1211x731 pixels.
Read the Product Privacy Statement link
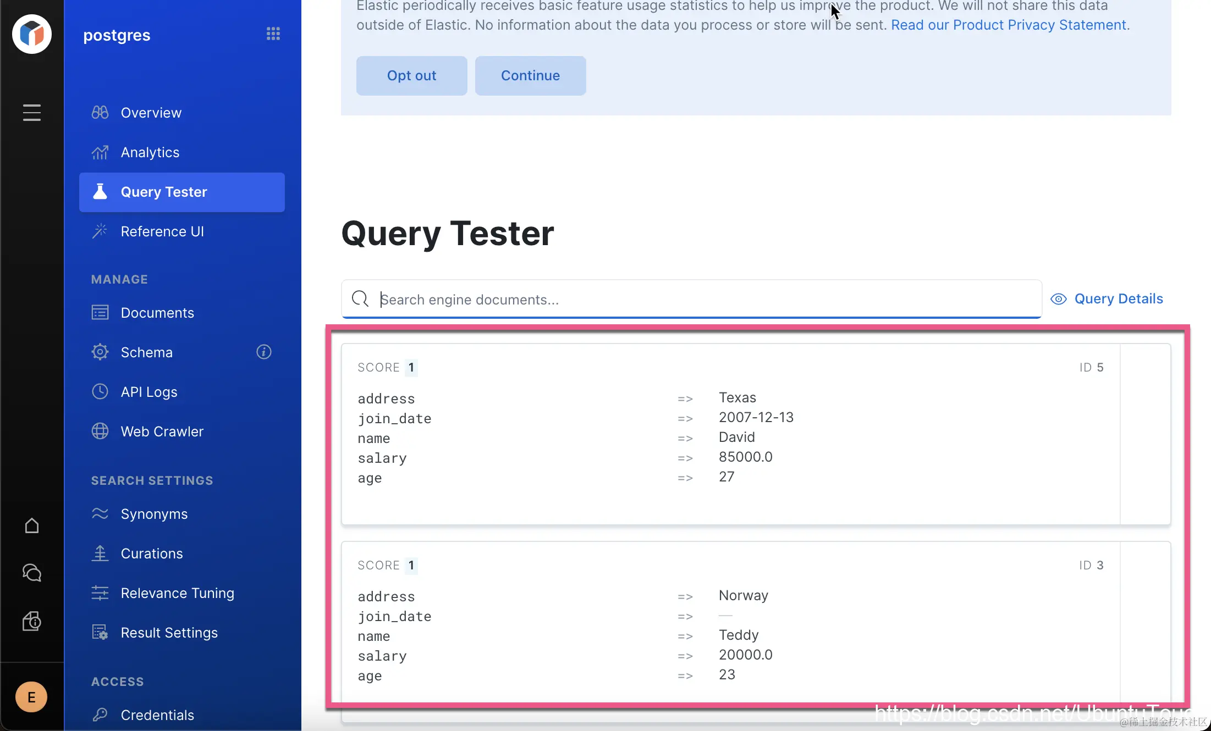(1009, 25)
